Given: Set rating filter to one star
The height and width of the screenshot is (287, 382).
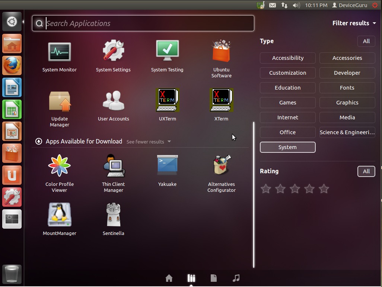Looking at the screenshot, I should pos(266,188).
